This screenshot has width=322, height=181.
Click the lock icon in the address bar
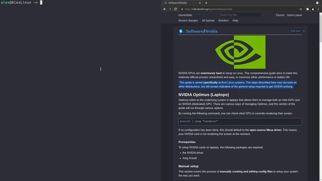182,9
